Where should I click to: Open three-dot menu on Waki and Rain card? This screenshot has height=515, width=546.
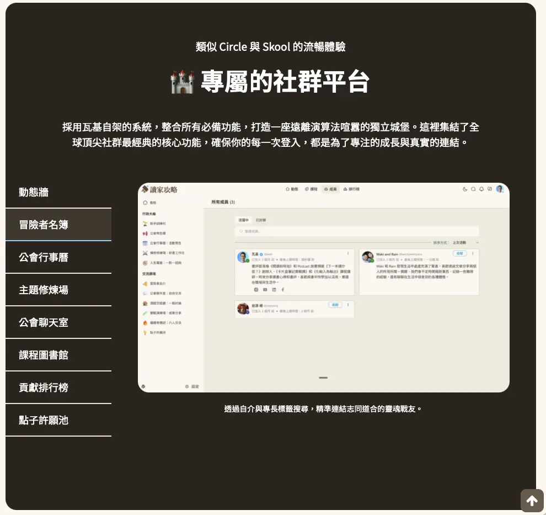[x=473, y=253]
